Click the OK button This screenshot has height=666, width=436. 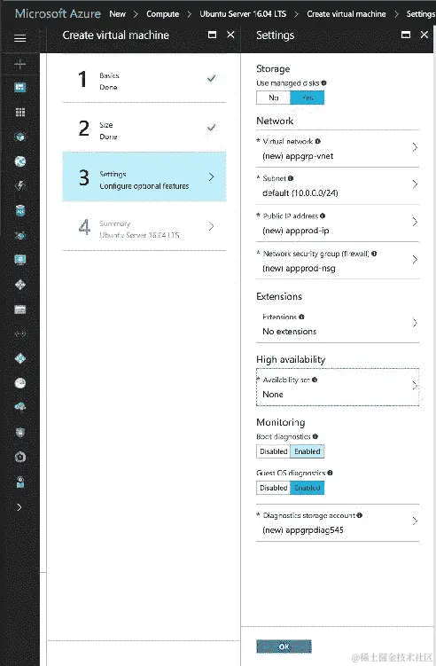(x=284, y=646)
